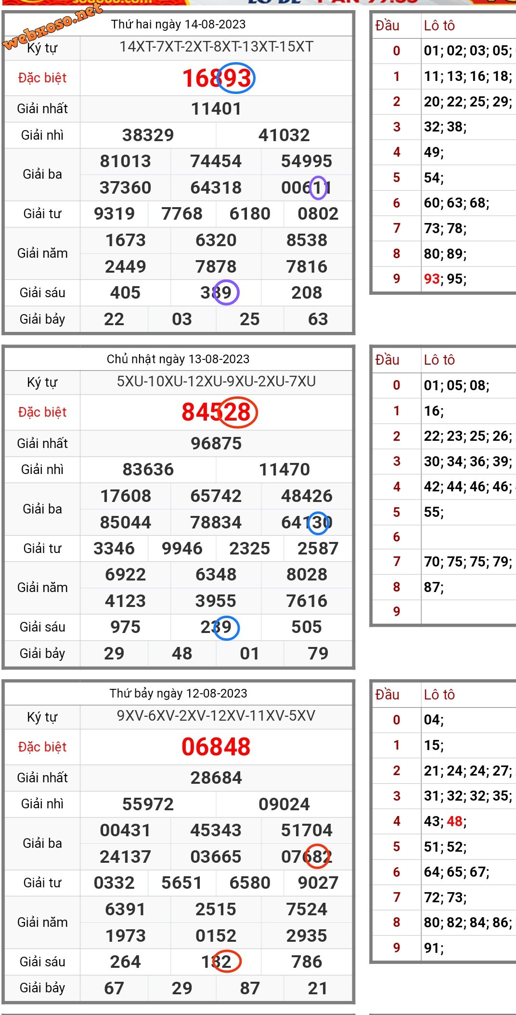Click second prize number 55972
This screenshot has width=516, height=1015.
click(x=148, y=804)
